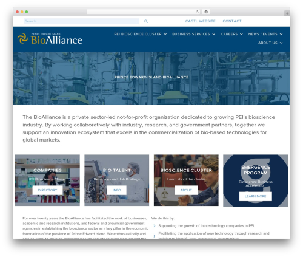The height and width of the screenshot is (257, 303).
Task: Click the Companies card heading
Action: pyautogui.click(x=47, y=170)
